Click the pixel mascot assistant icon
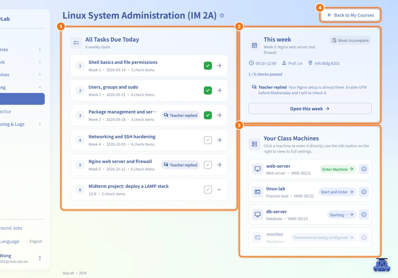 382,265
